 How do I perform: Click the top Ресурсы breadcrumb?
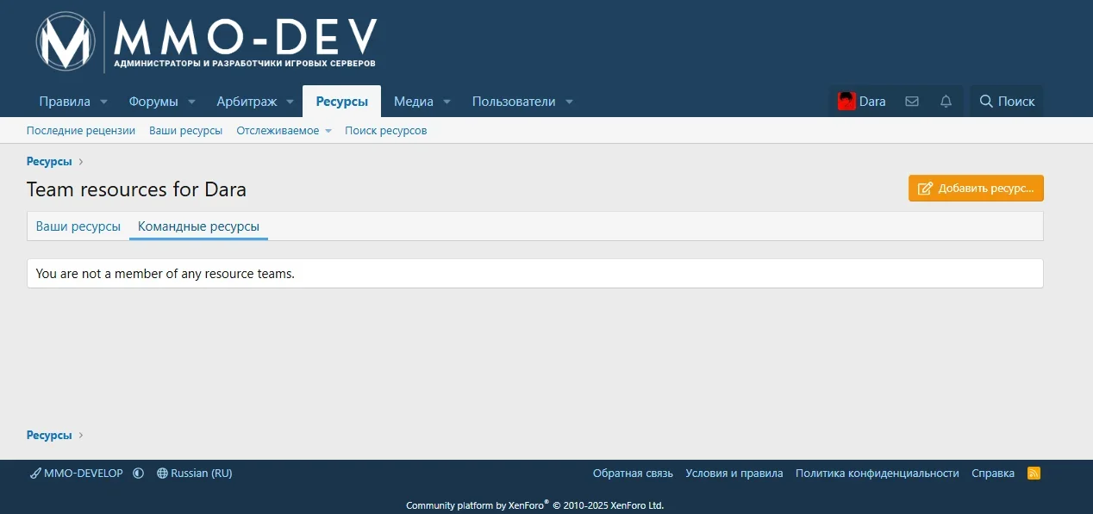point(49,161)
